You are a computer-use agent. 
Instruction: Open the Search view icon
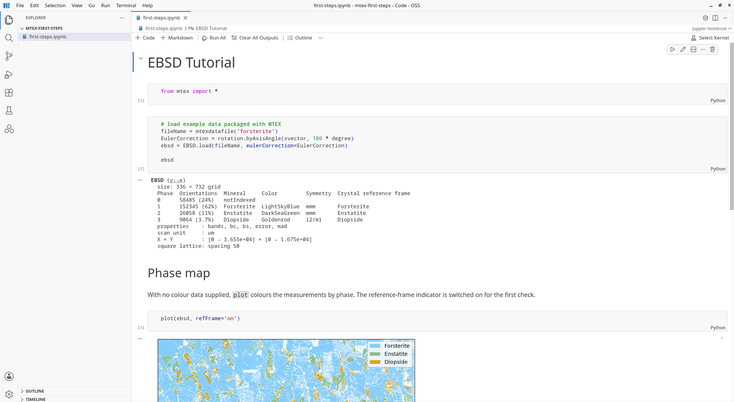[x=9, y=38]
